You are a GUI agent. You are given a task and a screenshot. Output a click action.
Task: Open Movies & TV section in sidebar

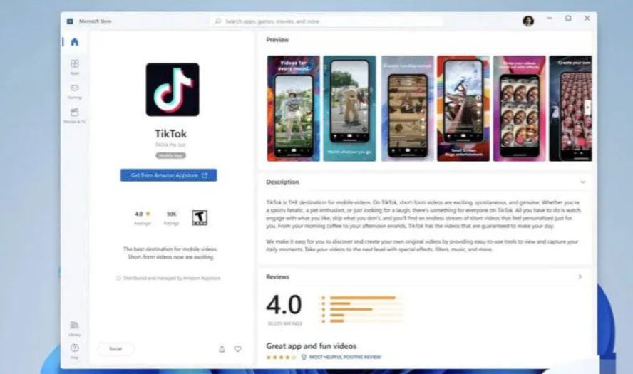(75, 116)
